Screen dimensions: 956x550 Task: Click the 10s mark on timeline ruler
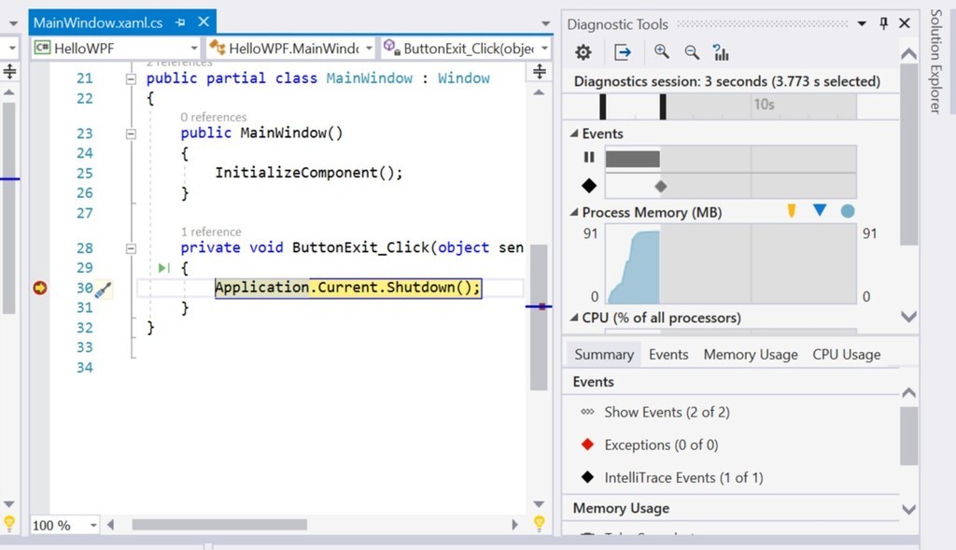coord(764,105)
